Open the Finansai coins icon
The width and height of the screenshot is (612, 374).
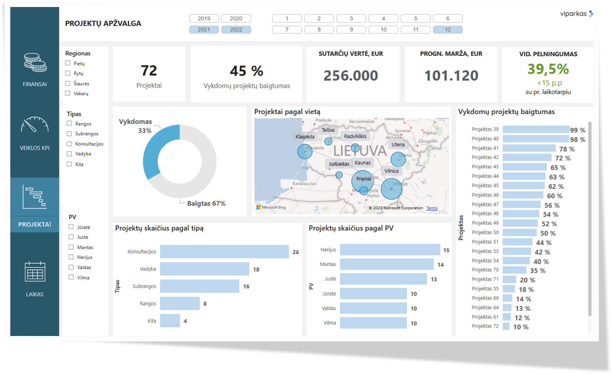pyautogui.click(x=35, y=62)
